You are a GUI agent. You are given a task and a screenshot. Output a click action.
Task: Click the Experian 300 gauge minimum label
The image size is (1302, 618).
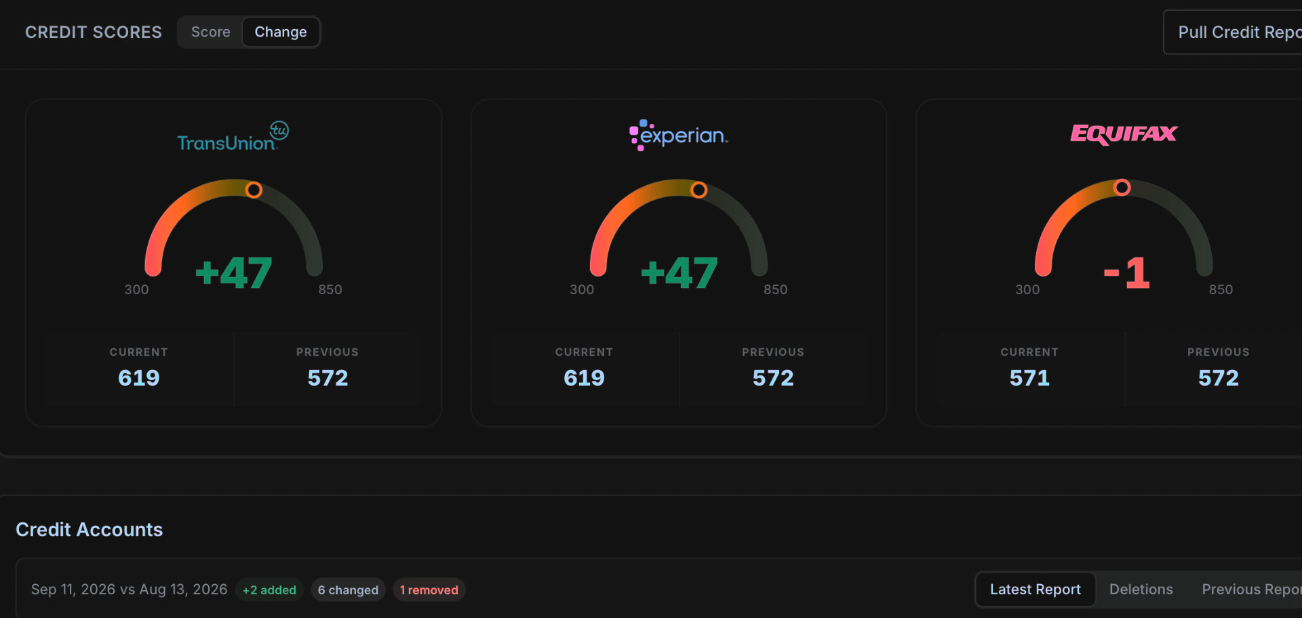tap(582, 289)
